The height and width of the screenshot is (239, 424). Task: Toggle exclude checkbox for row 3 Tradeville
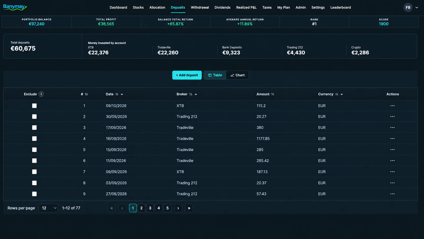34,128
